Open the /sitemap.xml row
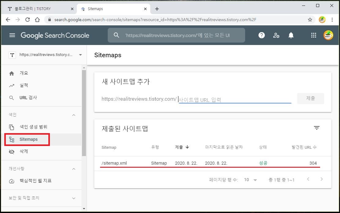 tap(213, 163)
